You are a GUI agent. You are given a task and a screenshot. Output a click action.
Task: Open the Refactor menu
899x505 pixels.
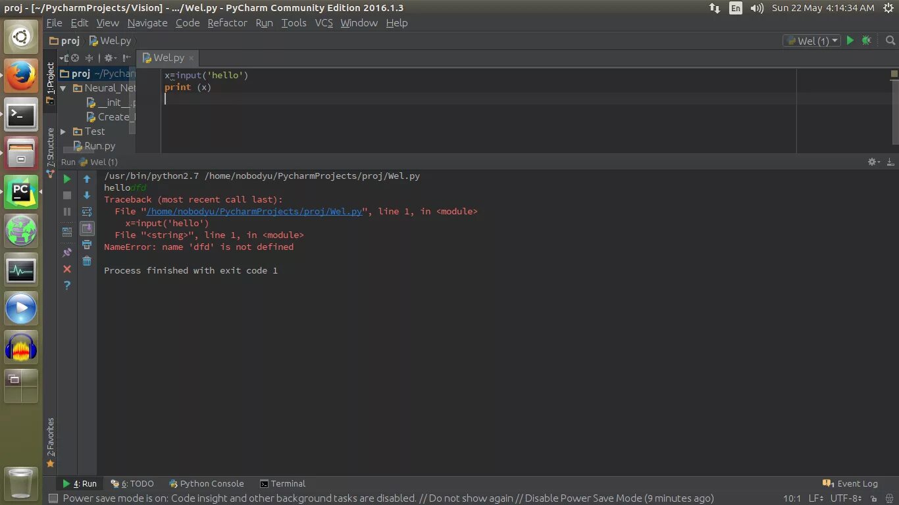coord(227,23)
